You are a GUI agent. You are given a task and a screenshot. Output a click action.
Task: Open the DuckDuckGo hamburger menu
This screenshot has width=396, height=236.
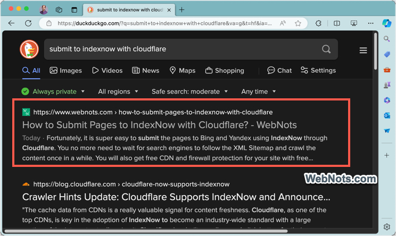(363, 50)
